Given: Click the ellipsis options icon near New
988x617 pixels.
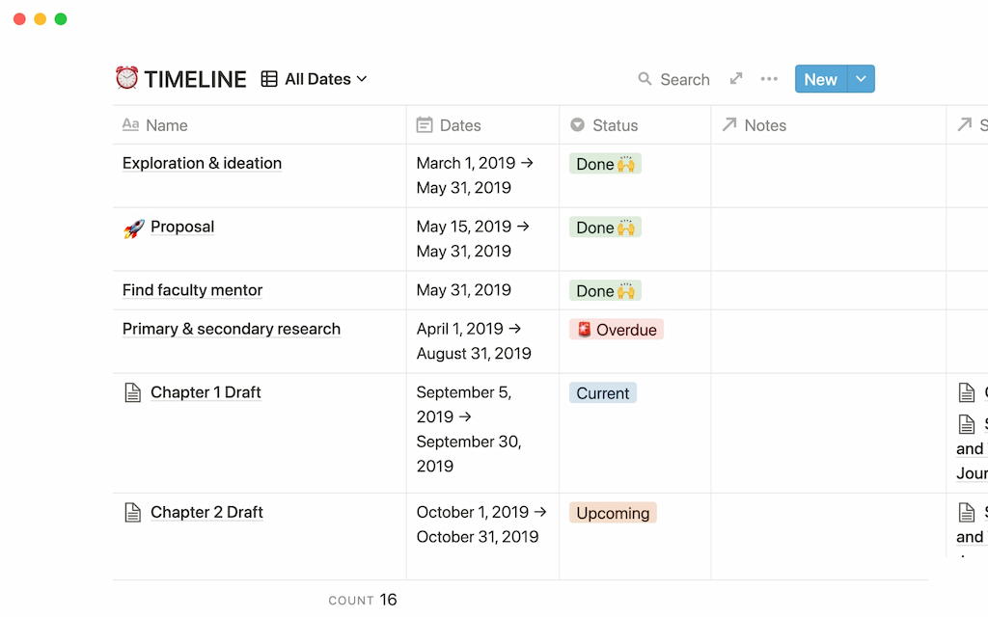Looking at the screenshot, I should click(x=768, y=80).
